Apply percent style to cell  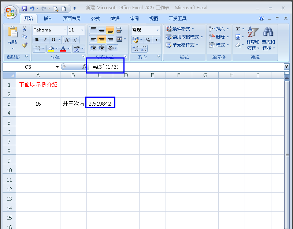148,40
